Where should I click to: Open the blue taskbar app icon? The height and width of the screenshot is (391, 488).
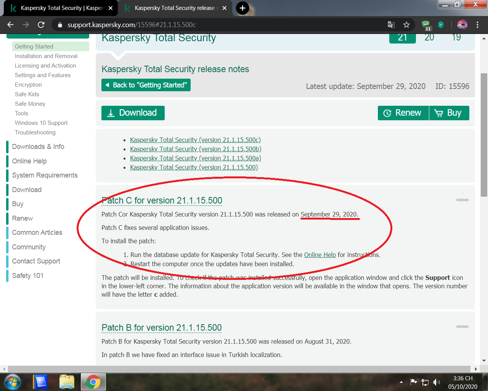[x=40, y=382]
